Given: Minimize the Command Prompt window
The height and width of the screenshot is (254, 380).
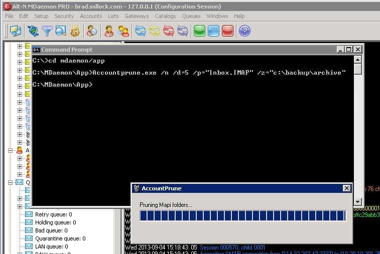Looking at the screenshot, I should [340, 50].
